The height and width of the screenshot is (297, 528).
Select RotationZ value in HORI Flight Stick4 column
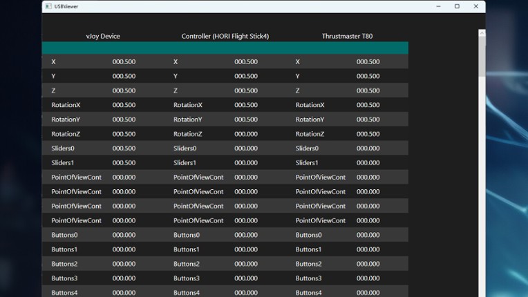(246, 134)
